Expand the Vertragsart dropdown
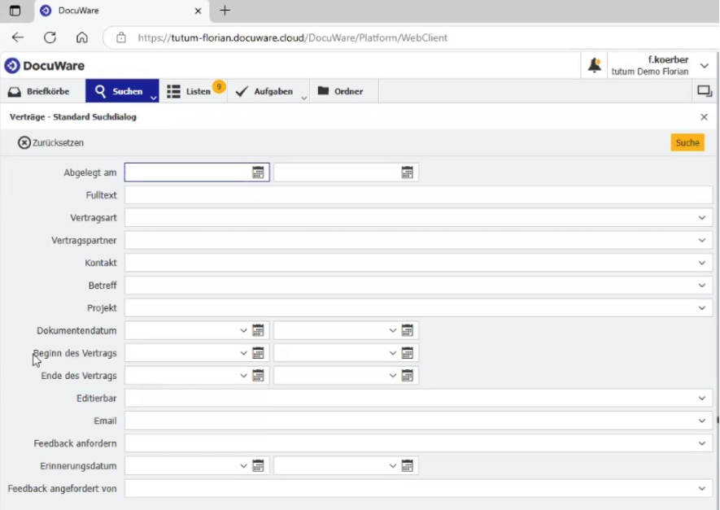 pyautogui.click(x=701, y=218)
